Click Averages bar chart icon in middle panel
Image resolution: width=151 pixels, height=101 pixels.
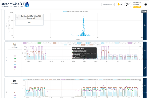[x=15, y=44]
